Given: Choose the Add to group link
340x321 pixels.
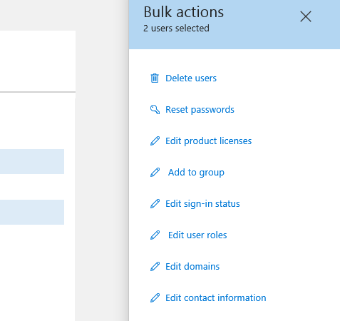Looking at the screenshot, I should (x=196, y=173).
